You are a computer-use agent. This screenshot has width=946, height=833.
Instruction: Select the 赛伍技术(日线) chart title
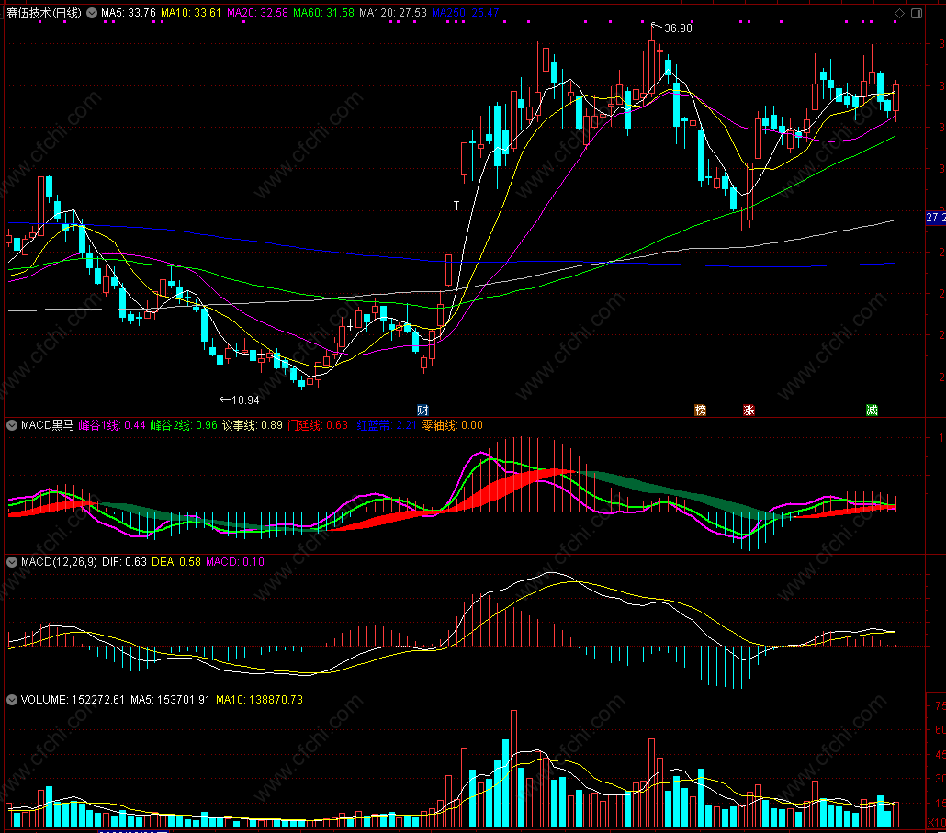pyautogui.click(x=44, y=13)
